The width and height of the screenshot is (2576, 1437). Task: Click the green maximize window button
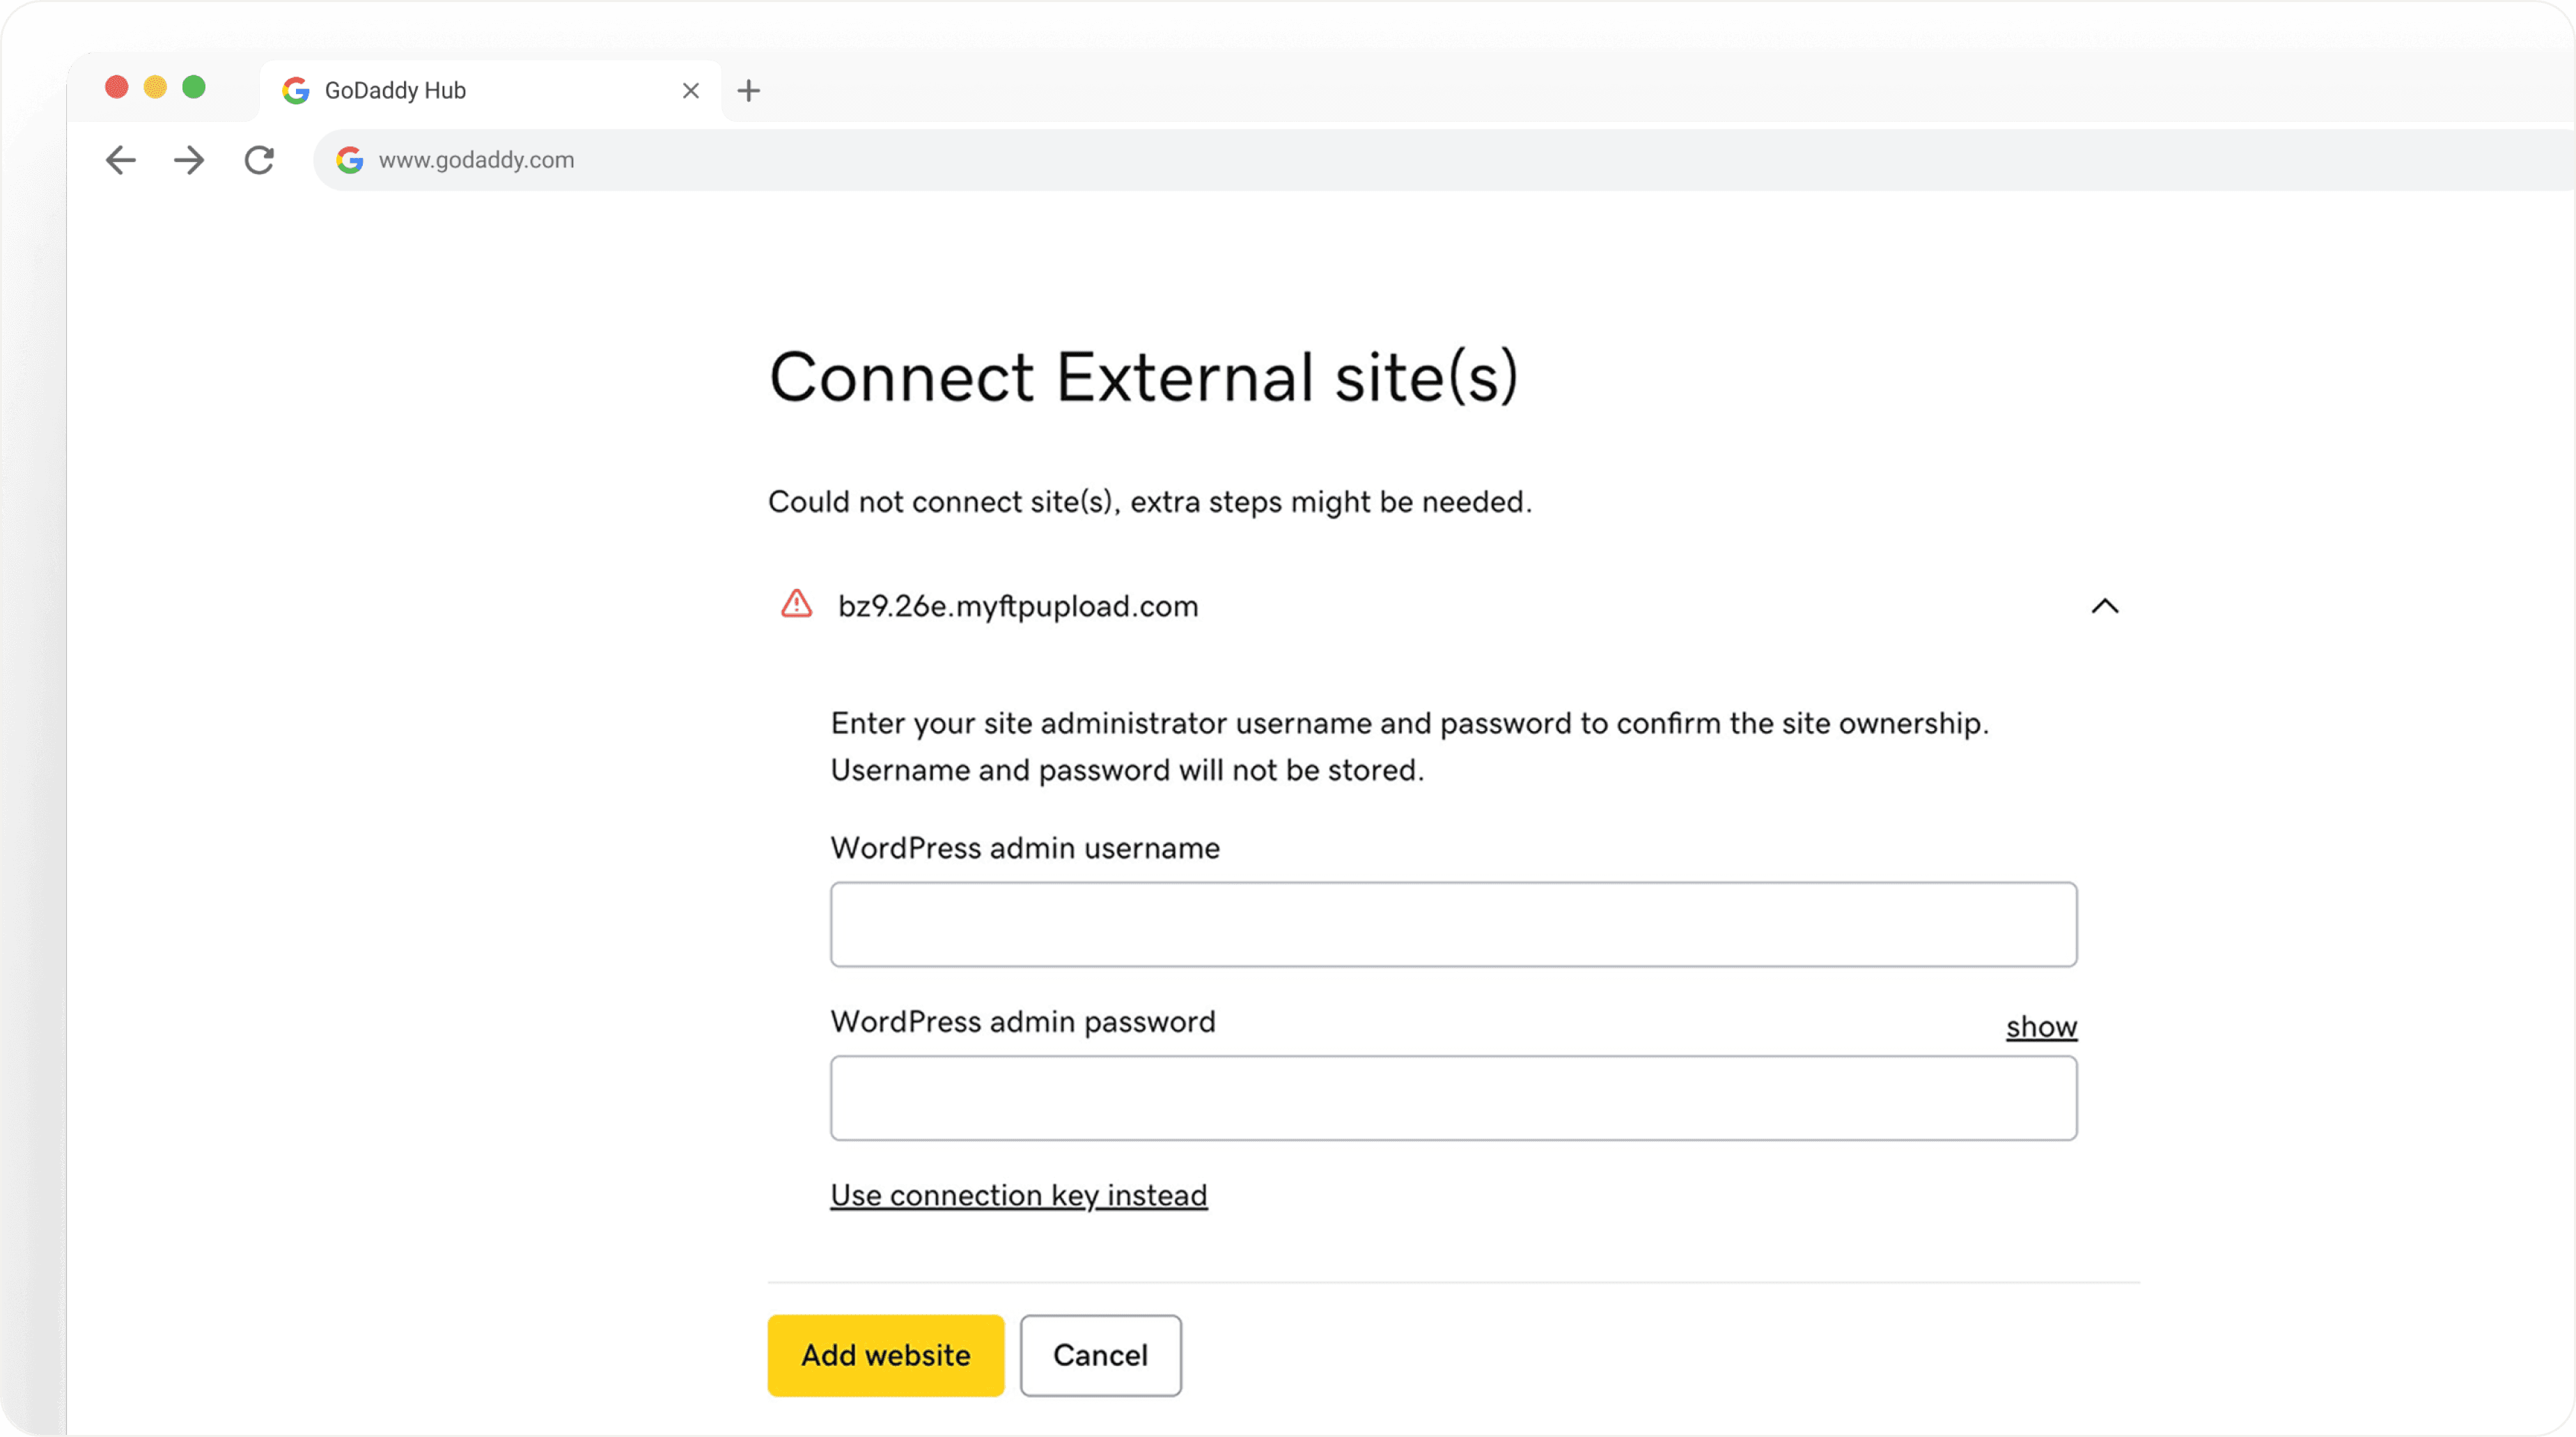[x=194, y=87]
